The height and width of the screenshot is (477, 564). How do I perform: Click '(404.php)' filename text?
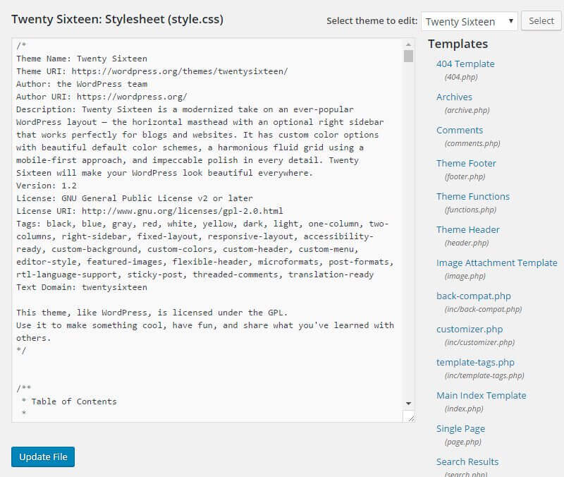pos(461,77)
